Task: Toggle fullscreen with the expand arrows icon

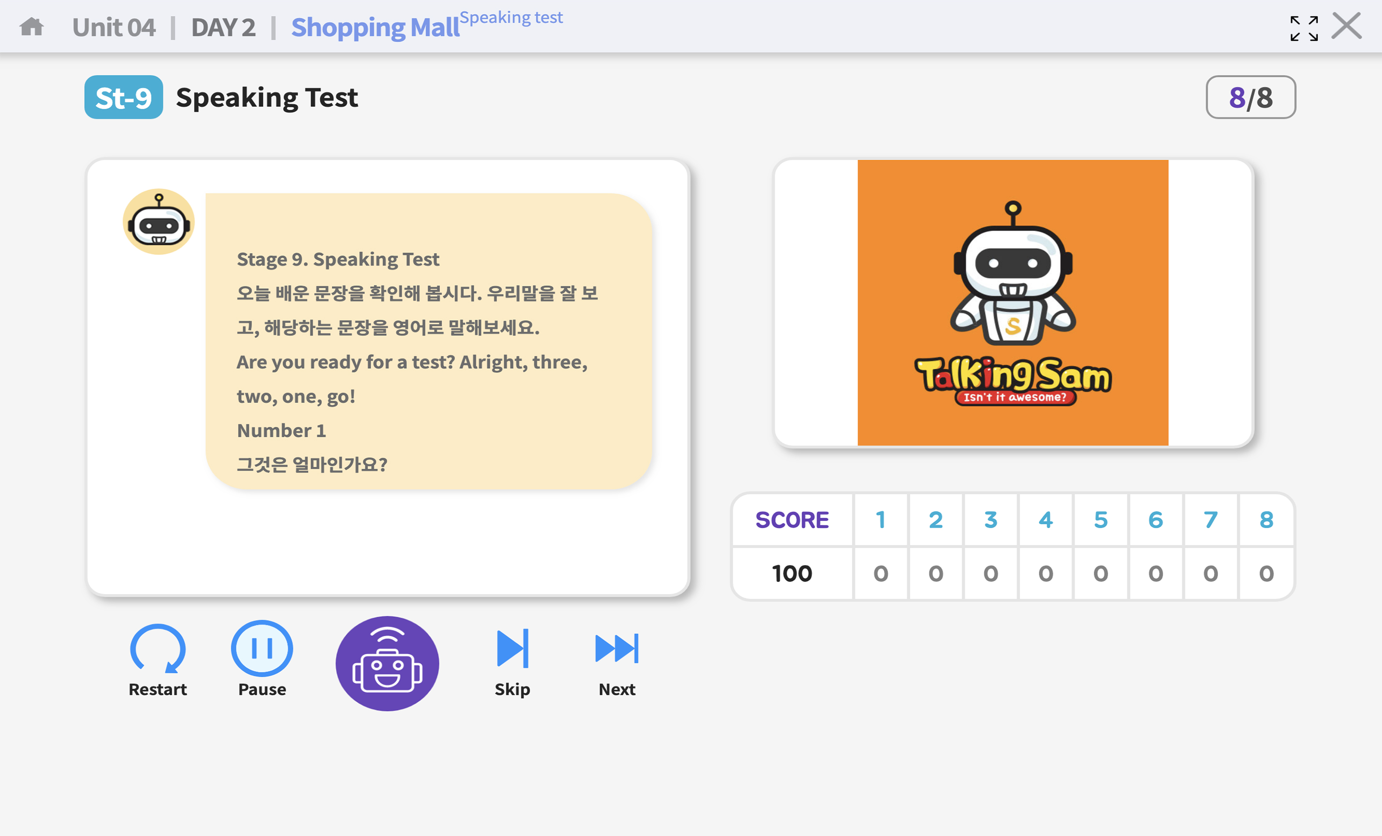Action: click(x=1304, y=28)
